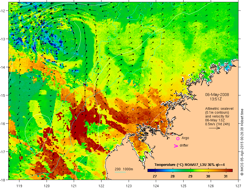Click the '-12' latitude axis label
Viewport: 244px width, 188px height.
click(x=3, y=11)
